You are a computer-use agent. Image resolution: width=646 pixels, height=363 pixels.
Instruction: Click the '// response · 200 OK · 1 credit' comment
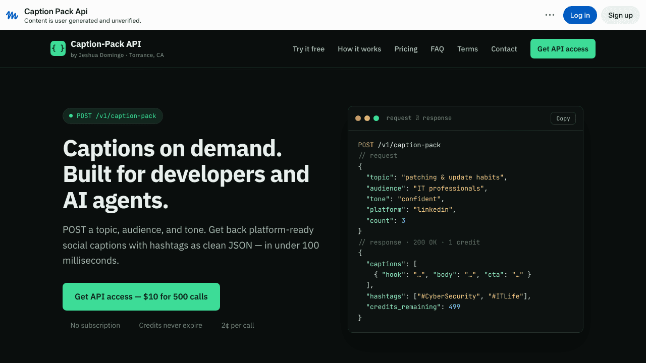coord(419,242)
